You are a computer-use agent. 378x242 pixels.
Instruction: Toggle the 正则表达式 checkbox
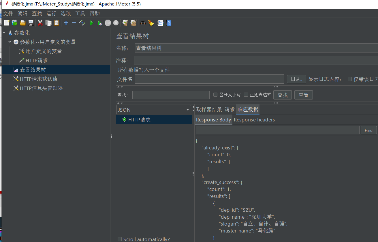pyautogui.click(x=246, y=95)
